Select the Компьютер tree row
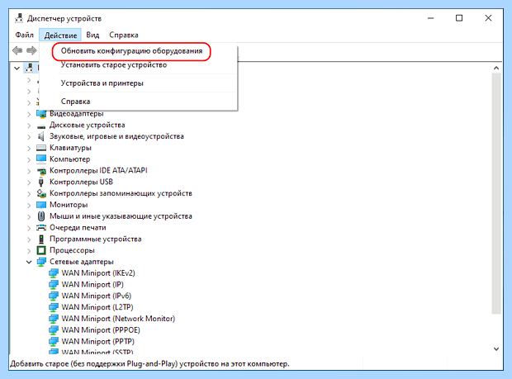Screen dimensions: 512x379 [70, 159]
